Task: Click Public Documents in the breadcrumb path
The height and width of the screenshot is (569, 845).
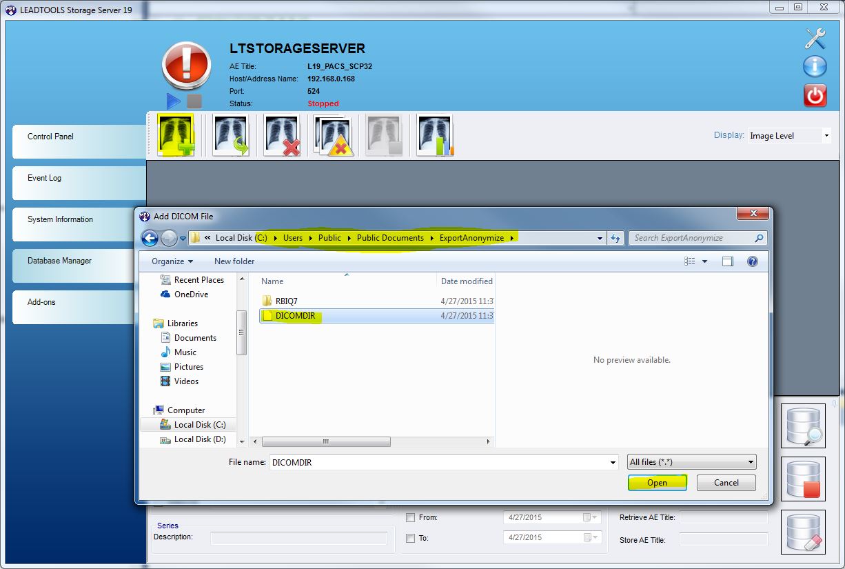Action: [x=390, y=238]
